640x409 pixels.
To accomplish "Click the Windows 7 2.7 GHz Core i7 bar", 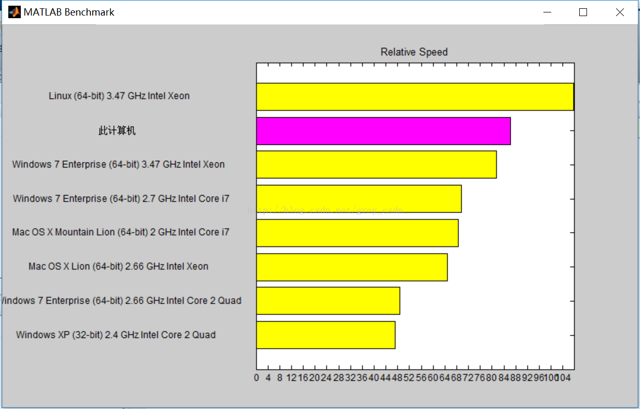I will click(x=359, y=199).
